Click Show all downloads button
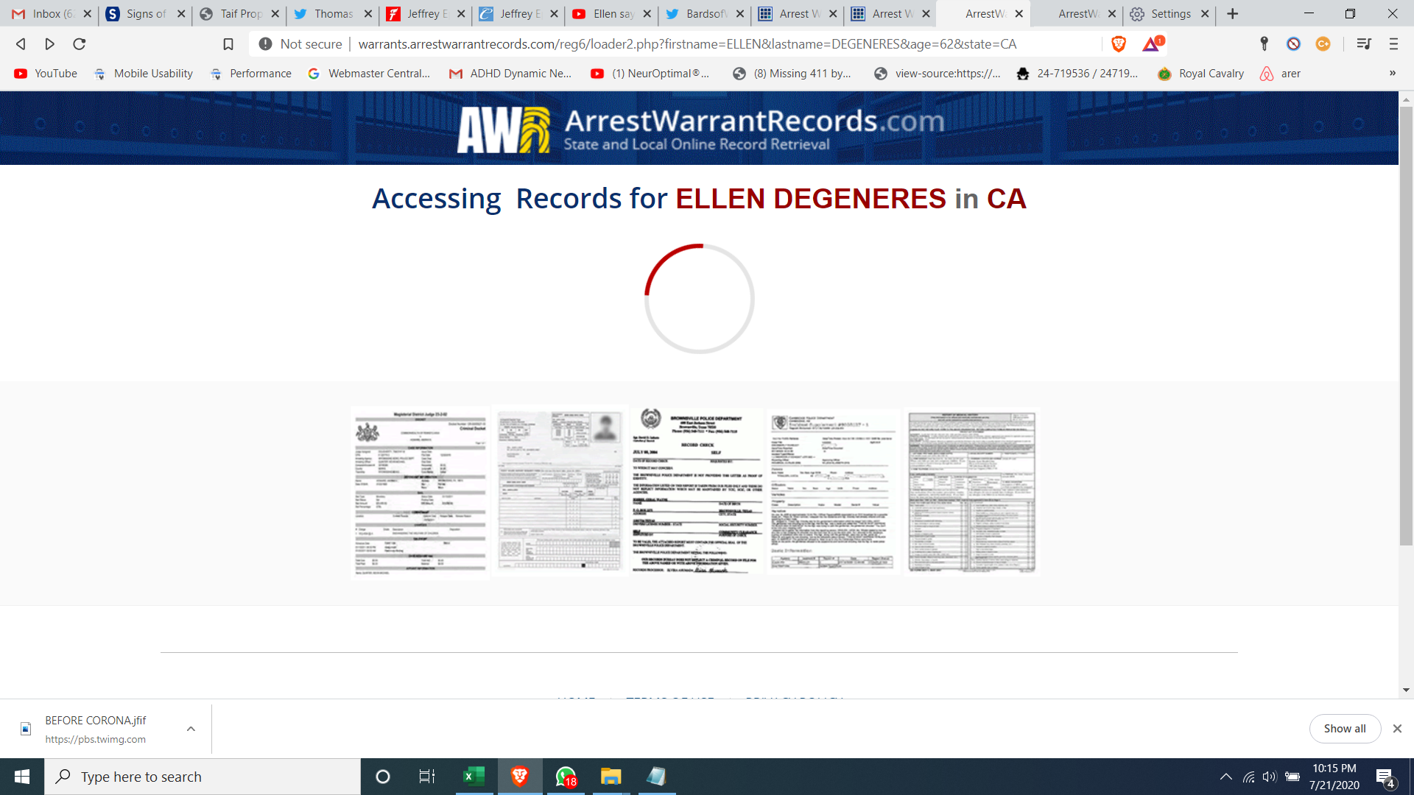This screenshot has width=1414, height=795. tap(1344, 729)
